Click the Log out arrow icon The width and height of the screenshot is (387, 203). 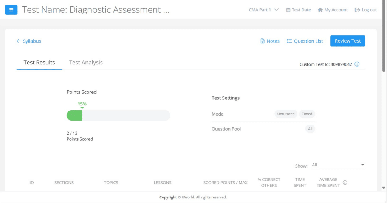[357, 10]
